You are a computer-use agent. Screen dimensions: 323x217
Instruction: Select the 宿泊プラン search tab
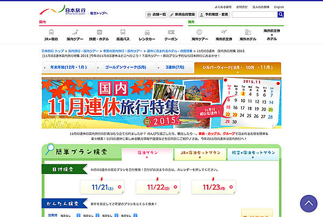coord(148,154)
